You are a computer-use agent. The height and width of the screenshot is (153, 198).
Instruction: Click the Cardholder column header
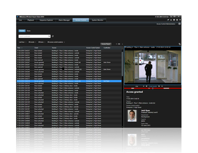pos(107,48)
